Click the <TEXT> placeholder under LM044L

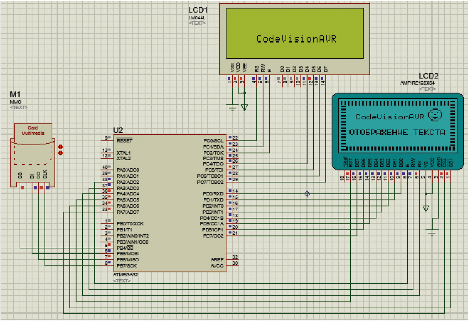click(x=197, y=23)
